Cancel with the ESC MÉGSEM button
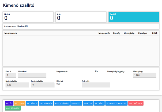Viewport: 162px width, 112px height. (x=136, y=103)
